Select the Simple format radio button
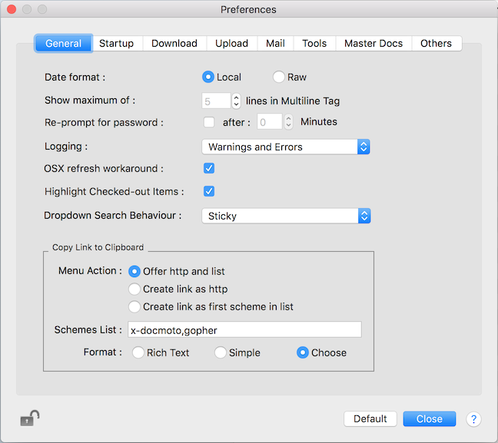The image size is (498, 443). 221,352
